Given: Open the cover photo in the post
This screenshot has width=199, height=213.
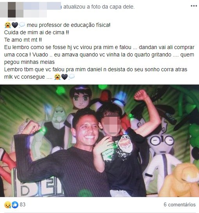Looking at the screenshot, I should click(99, 141).
